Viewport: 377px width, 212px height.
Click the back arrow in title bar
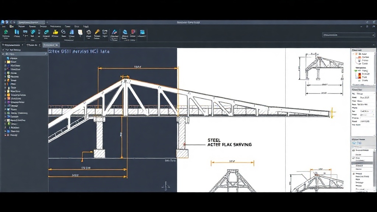coord(11,22)
